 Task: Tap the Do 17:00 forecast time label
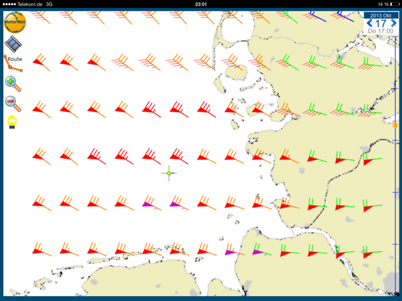click(381, 31)
